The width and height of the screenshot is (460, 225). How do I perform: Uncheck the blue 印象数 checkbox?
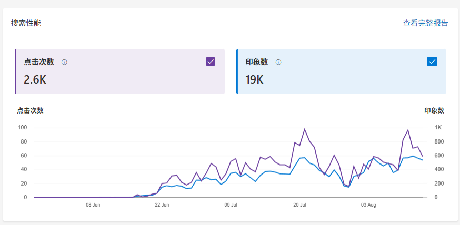432,62
